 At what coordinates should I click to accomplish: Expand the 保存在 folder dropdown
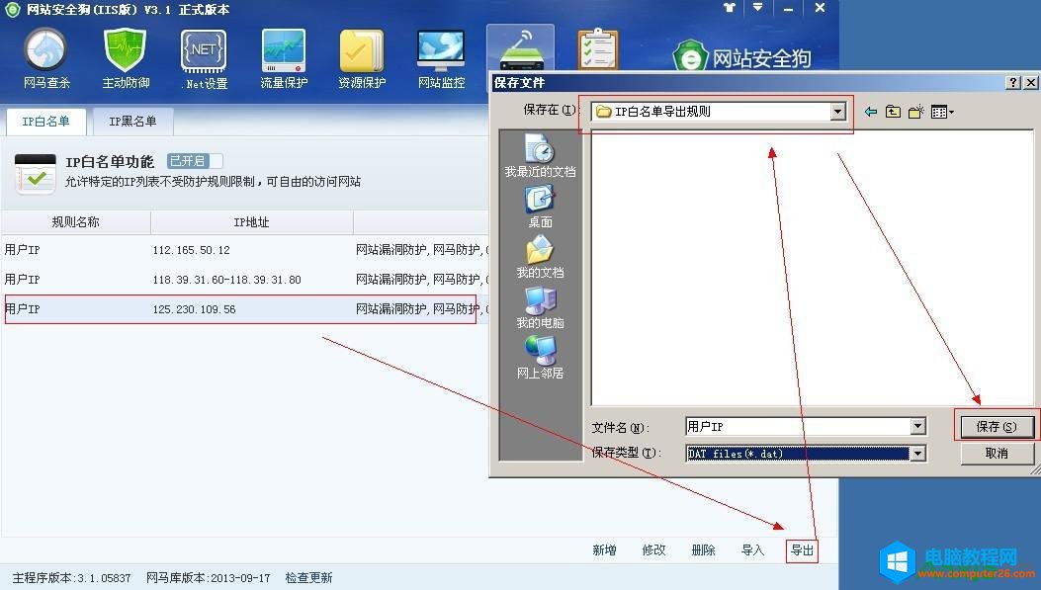tap(838, 112)
